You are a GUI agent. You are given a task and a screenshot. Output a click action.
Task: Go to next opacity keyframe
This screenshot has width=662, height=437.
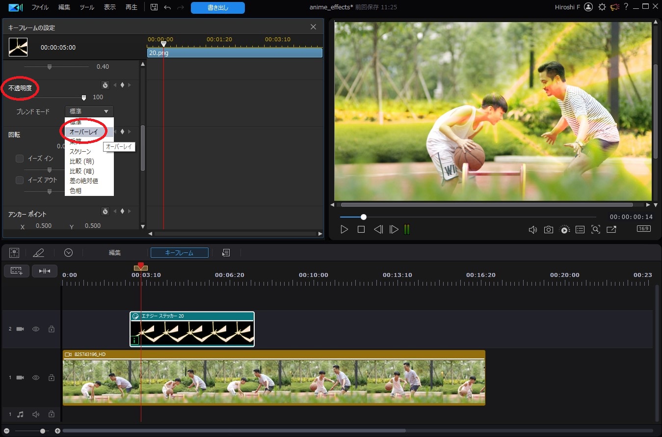[x=130, y=85]
